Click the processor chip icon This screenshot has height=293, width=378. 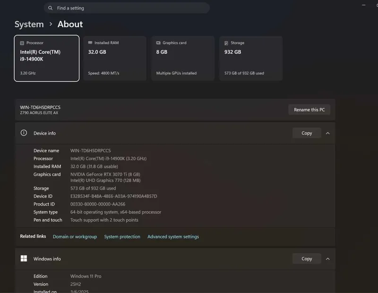click(22, 43)
